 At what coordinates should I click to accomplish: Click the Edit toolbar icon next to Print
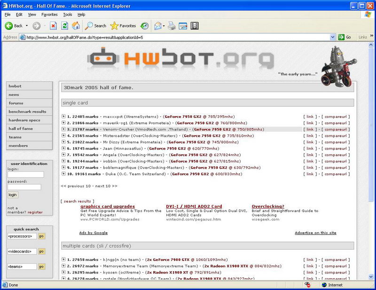(183, 26)
